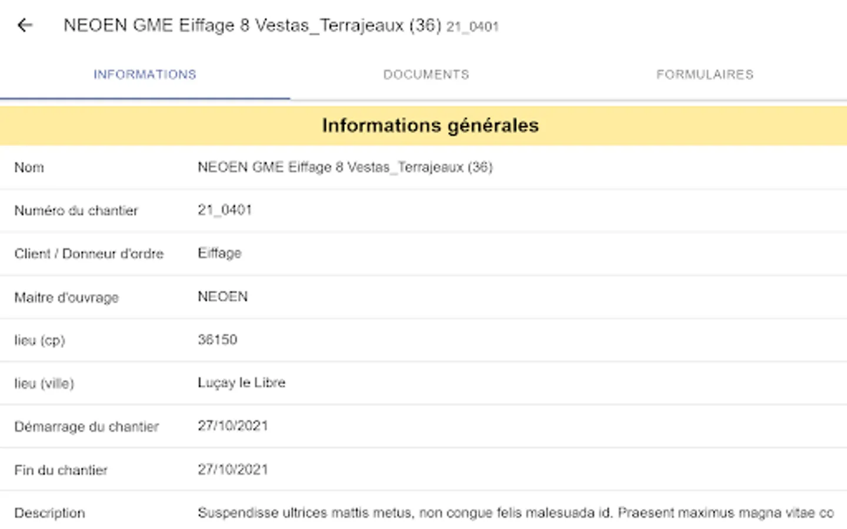Click the lieu (ville) label

coord(44,384)
